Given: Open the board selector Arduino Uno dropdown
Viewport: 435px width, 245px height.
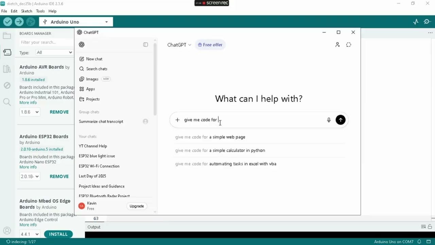Looking at the screenshot, I should pyautogui.click(x=76, y=22).
